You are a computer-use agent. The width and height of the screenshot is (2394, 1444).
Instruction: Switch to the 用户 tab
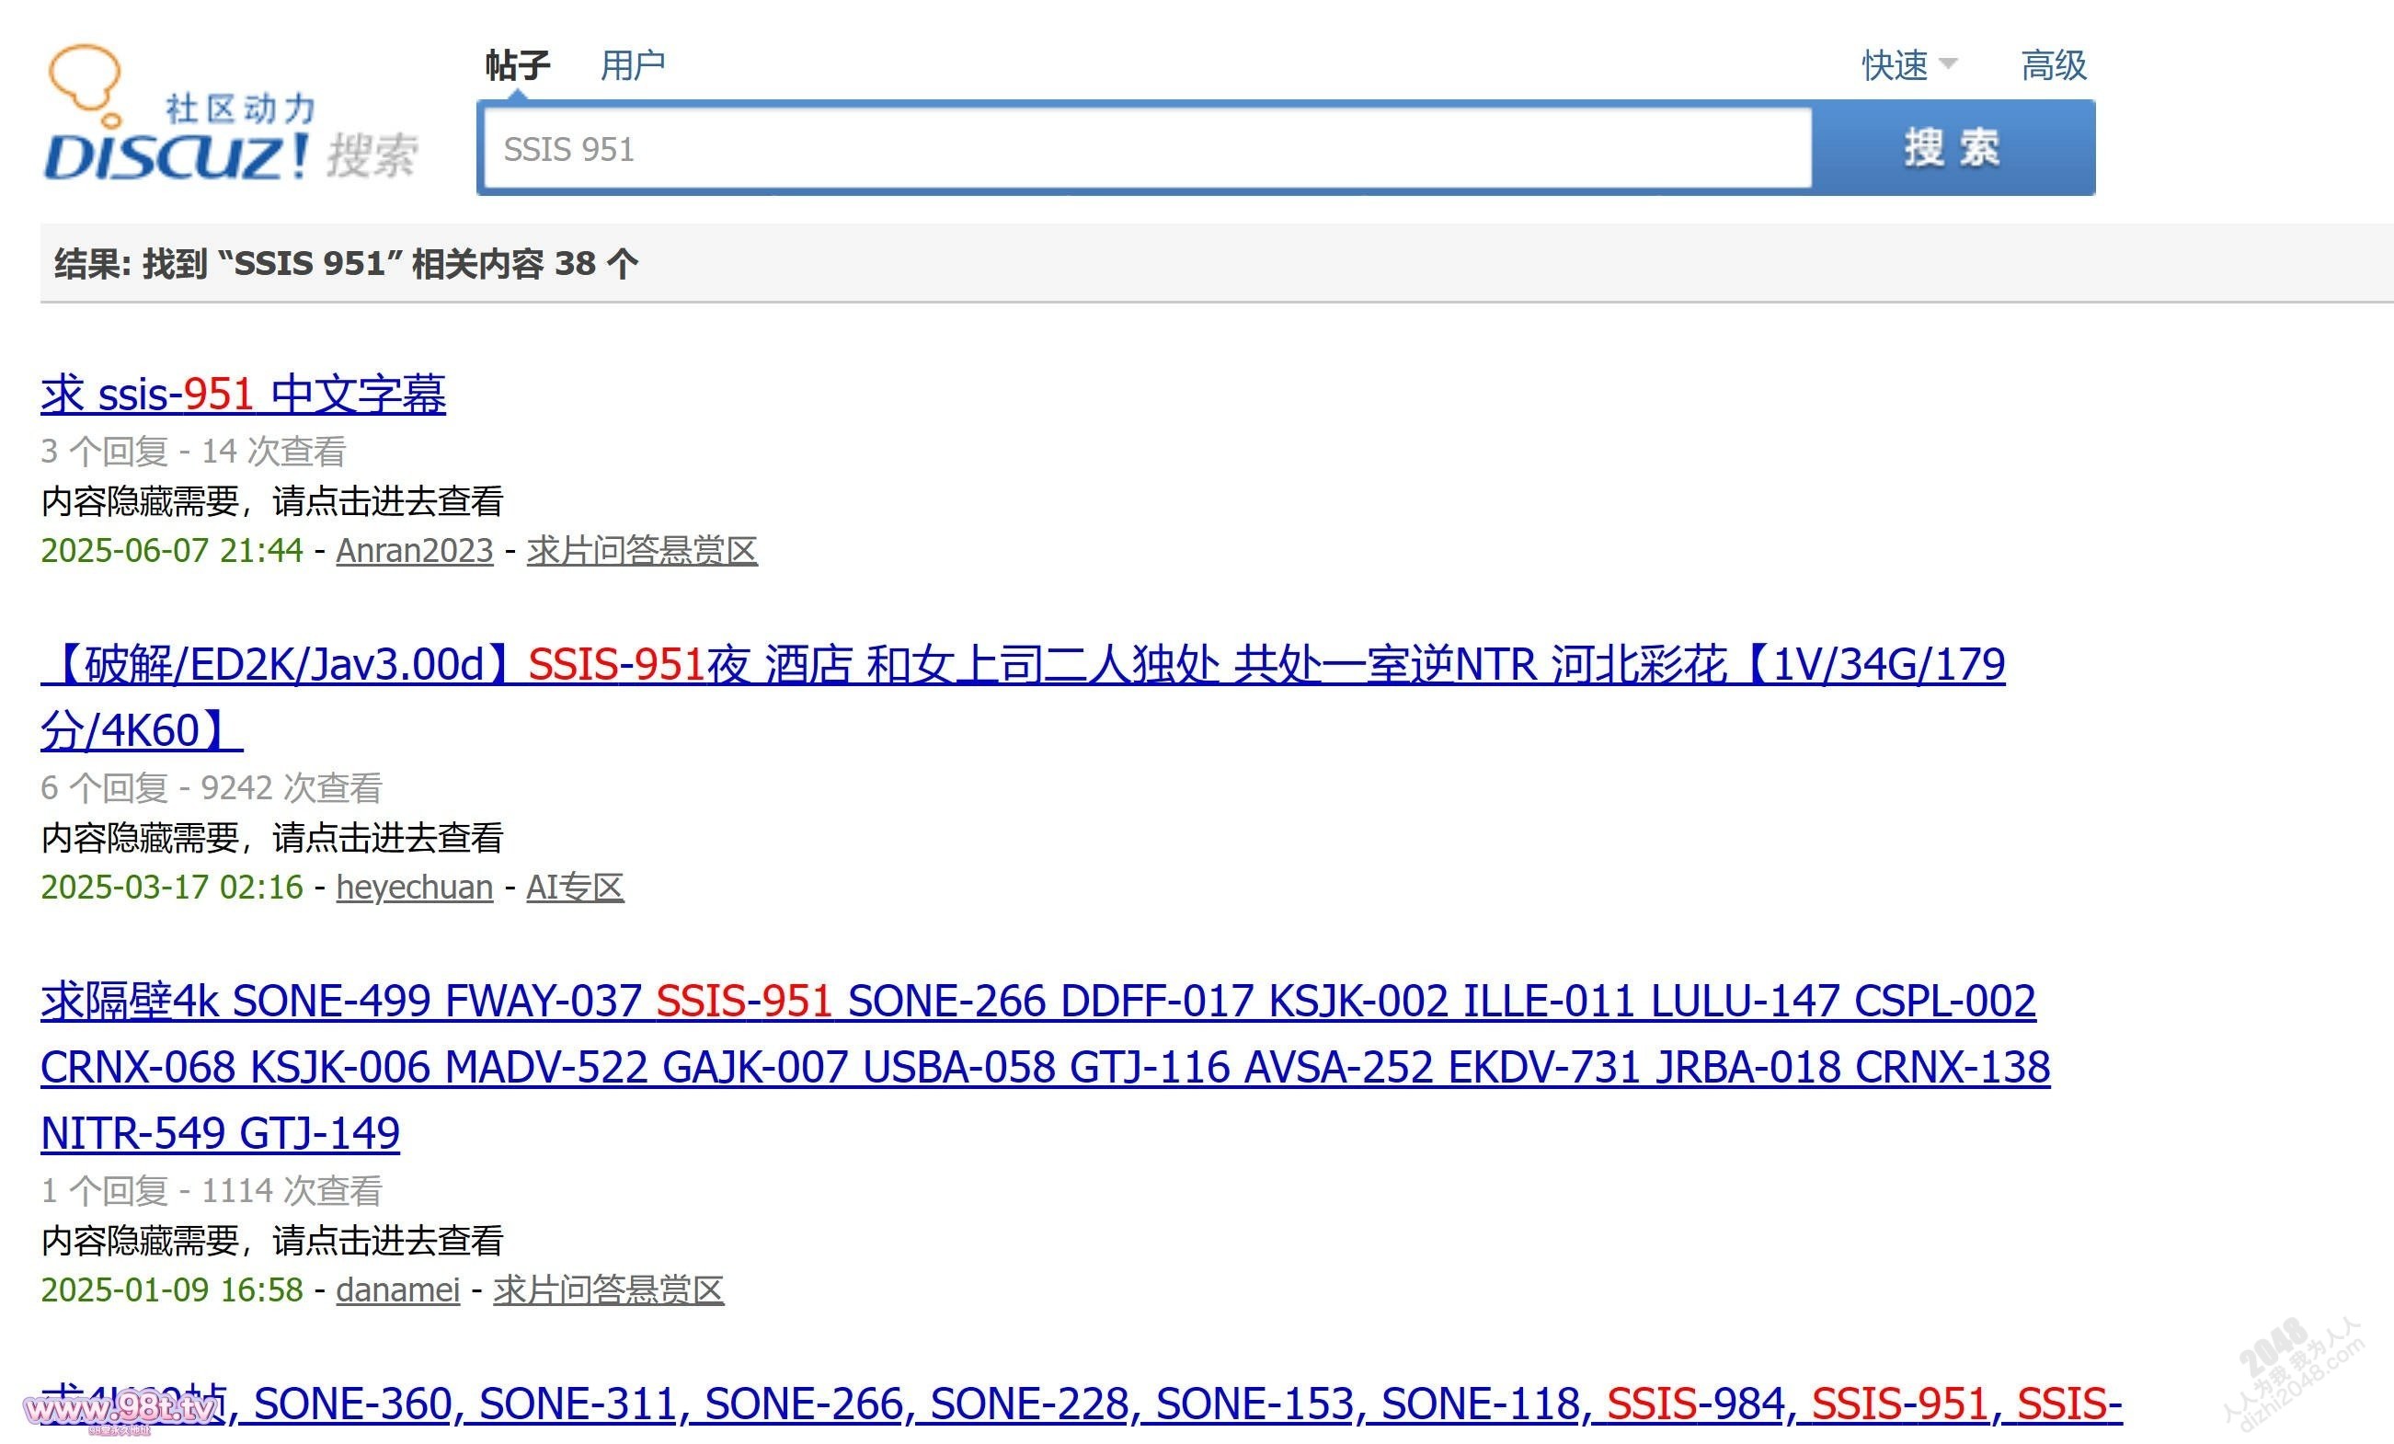(x=633, y=66)
